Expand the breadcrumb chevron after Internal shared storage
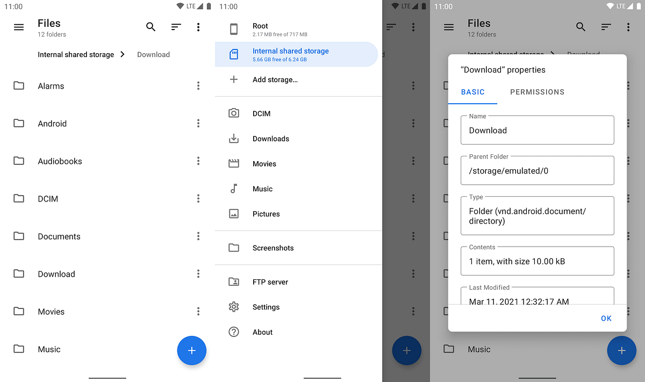 [x=123, y=54]
